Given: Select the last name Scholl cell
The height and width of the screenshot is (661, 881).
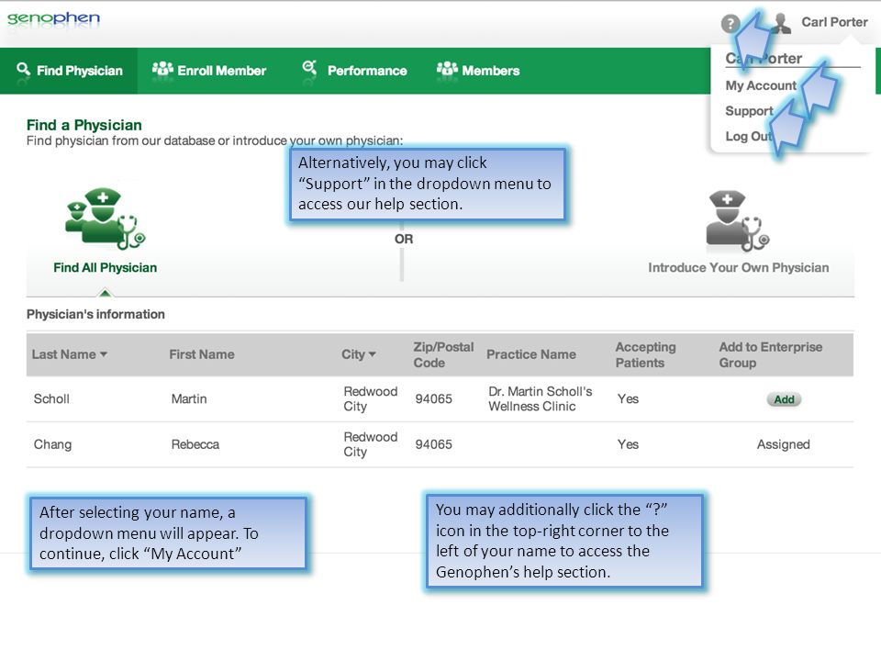Looking at the screenshot, I should 51,399.
